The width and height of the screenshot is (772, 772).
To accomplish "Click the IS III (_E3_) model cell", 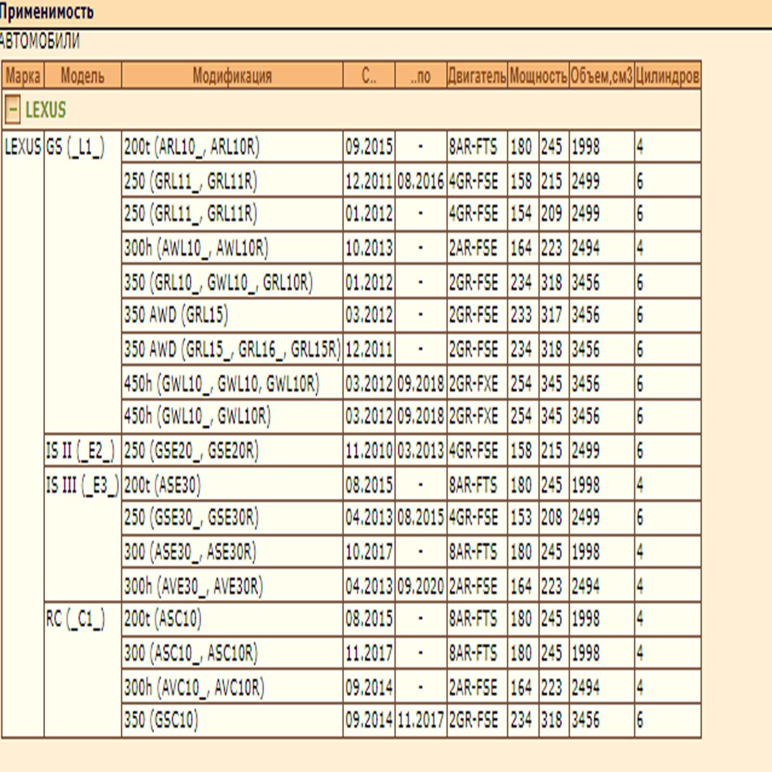I will tap(82, 485).
